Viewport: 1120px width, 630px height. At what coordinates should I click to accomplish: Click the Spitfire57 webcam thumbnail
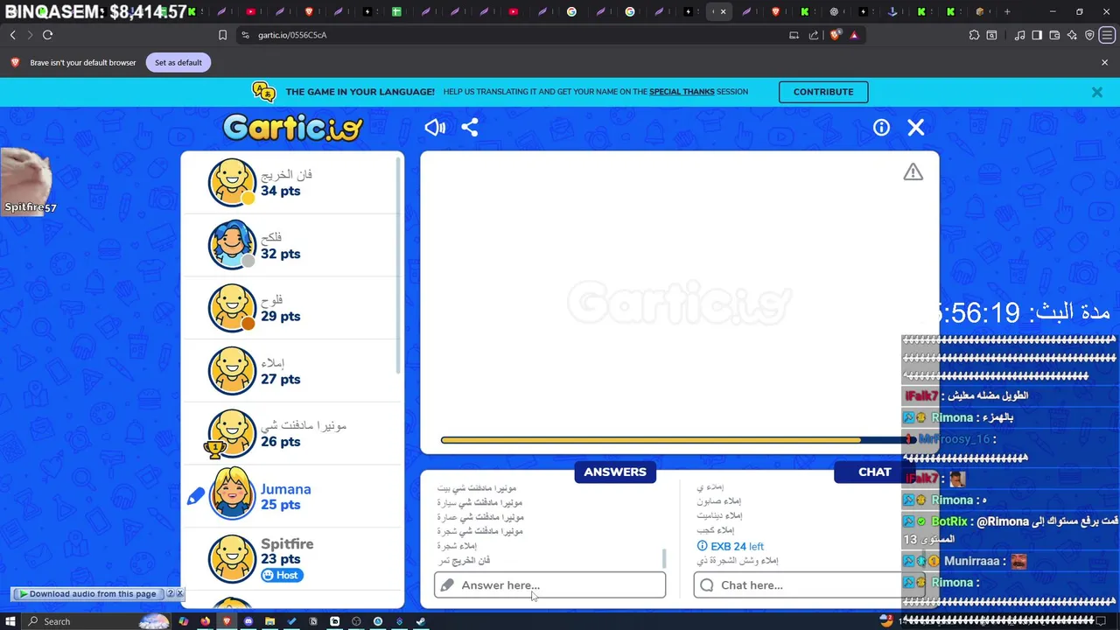[27, 180]
